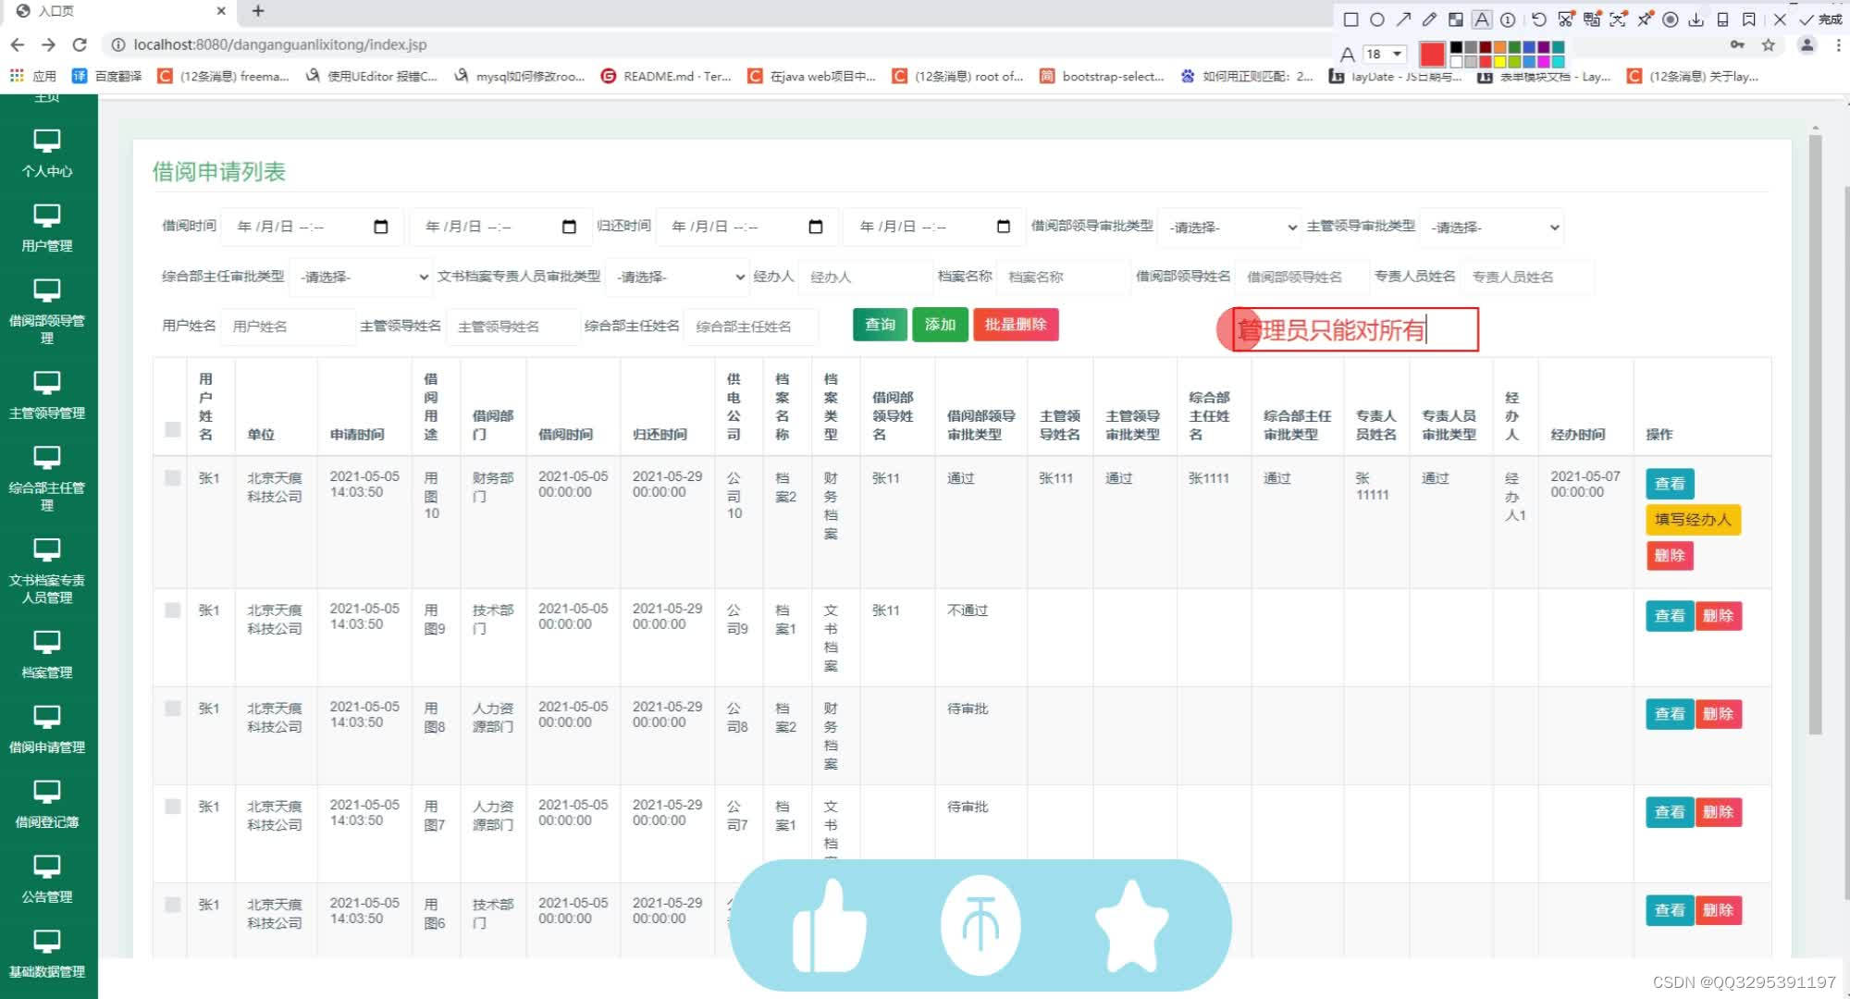This screenshot has height=999, width=1850.
Task: Open 综合部主任审批类型 dropdown
Action: tap(362, 277)
